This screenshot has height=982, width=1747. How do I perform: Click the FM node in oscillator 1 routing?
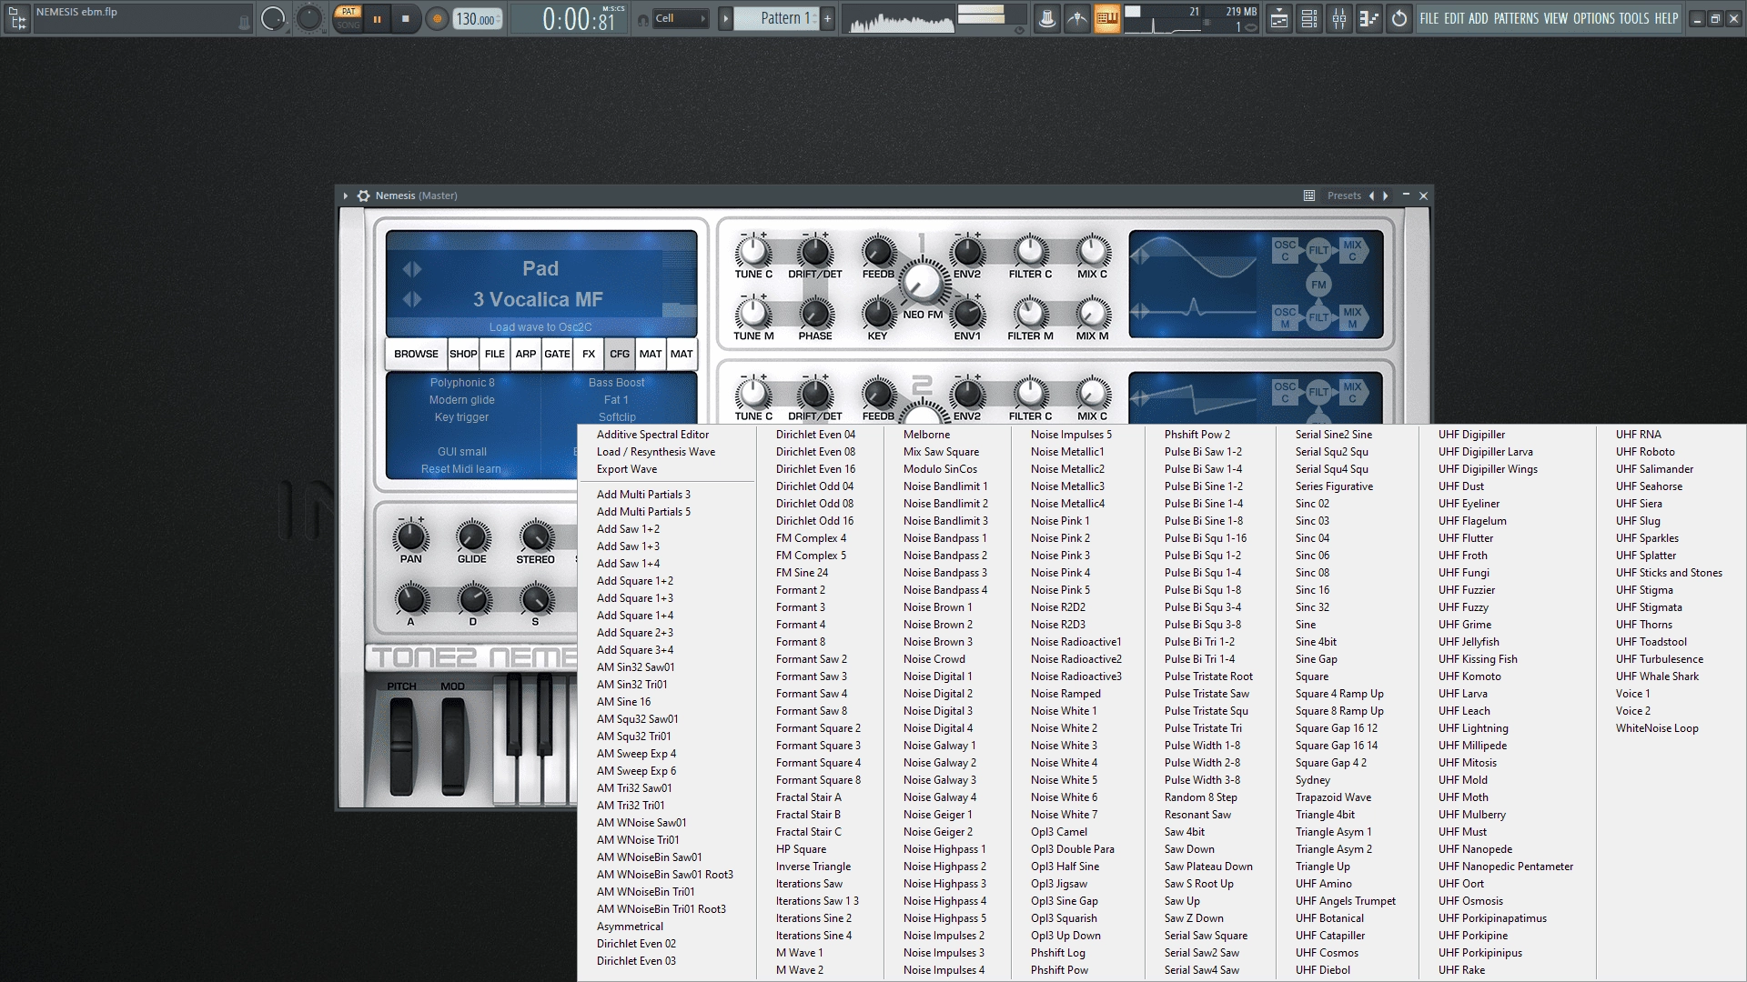point(1318,285)
